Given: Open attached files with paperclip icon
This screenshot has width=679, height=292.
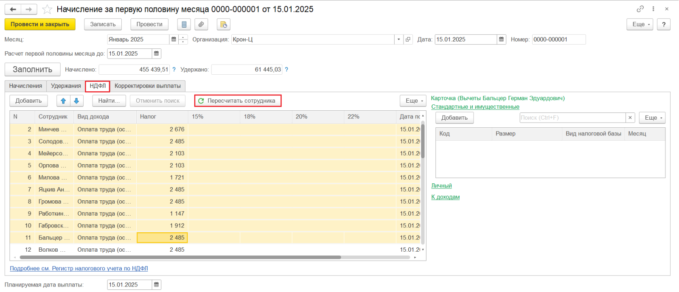Looking at the screenshot, I should point(201,25).
